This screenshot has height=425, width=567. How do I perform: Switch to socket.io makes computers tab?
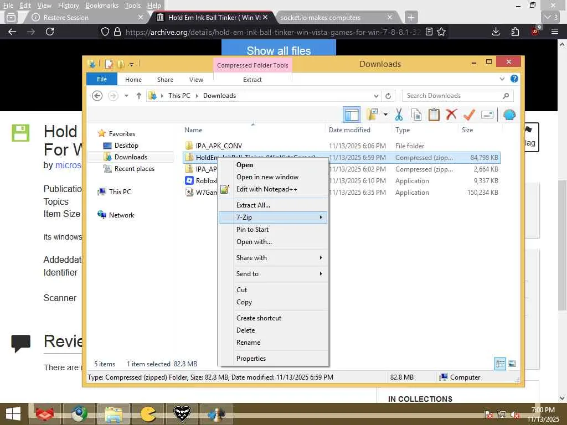tap(321, 17)
